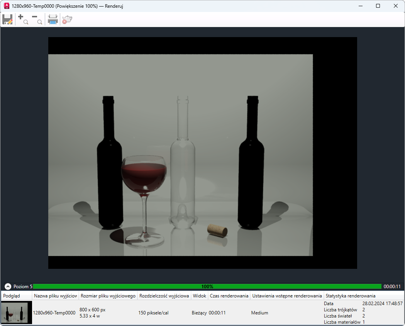This screenshot has width=405, height=326.
Task: Save the rendered image with the disk icon
Action: click(7, 19)
